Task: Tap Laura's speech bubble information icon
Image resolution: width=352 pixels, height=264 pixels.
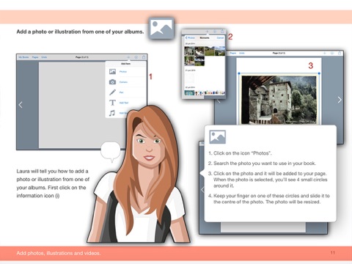Action: [x=111, y=152]
